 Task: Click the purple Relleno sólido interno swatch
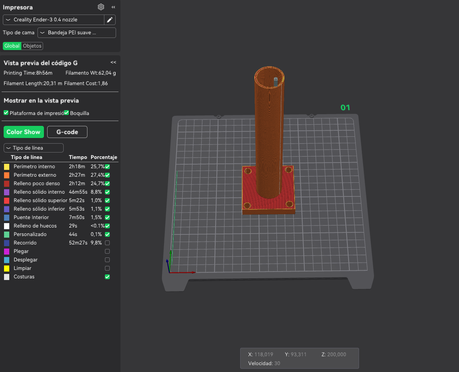[7, 192]
